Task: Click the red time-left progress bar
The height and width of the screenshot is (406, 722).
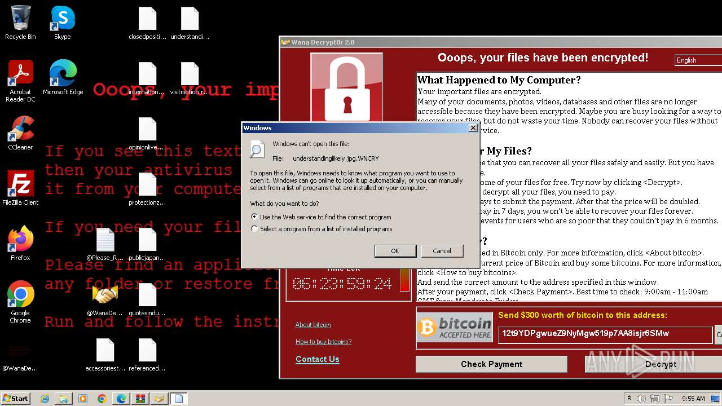Action: pyautogui.click(x=404, y=280)
